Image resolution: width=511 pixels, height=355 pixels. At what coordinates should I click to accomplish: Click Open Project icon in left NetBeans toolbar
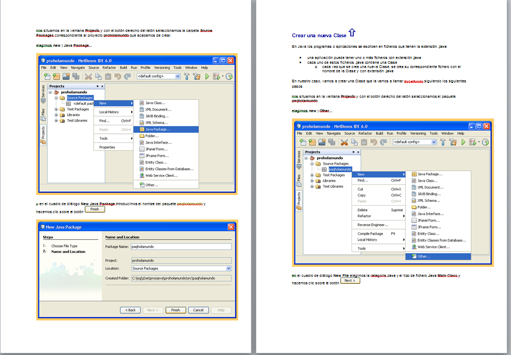coord(66,77)
